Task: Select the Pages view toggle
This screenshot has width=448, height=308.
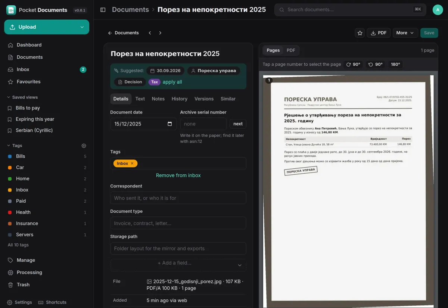Action: (273, 50)
